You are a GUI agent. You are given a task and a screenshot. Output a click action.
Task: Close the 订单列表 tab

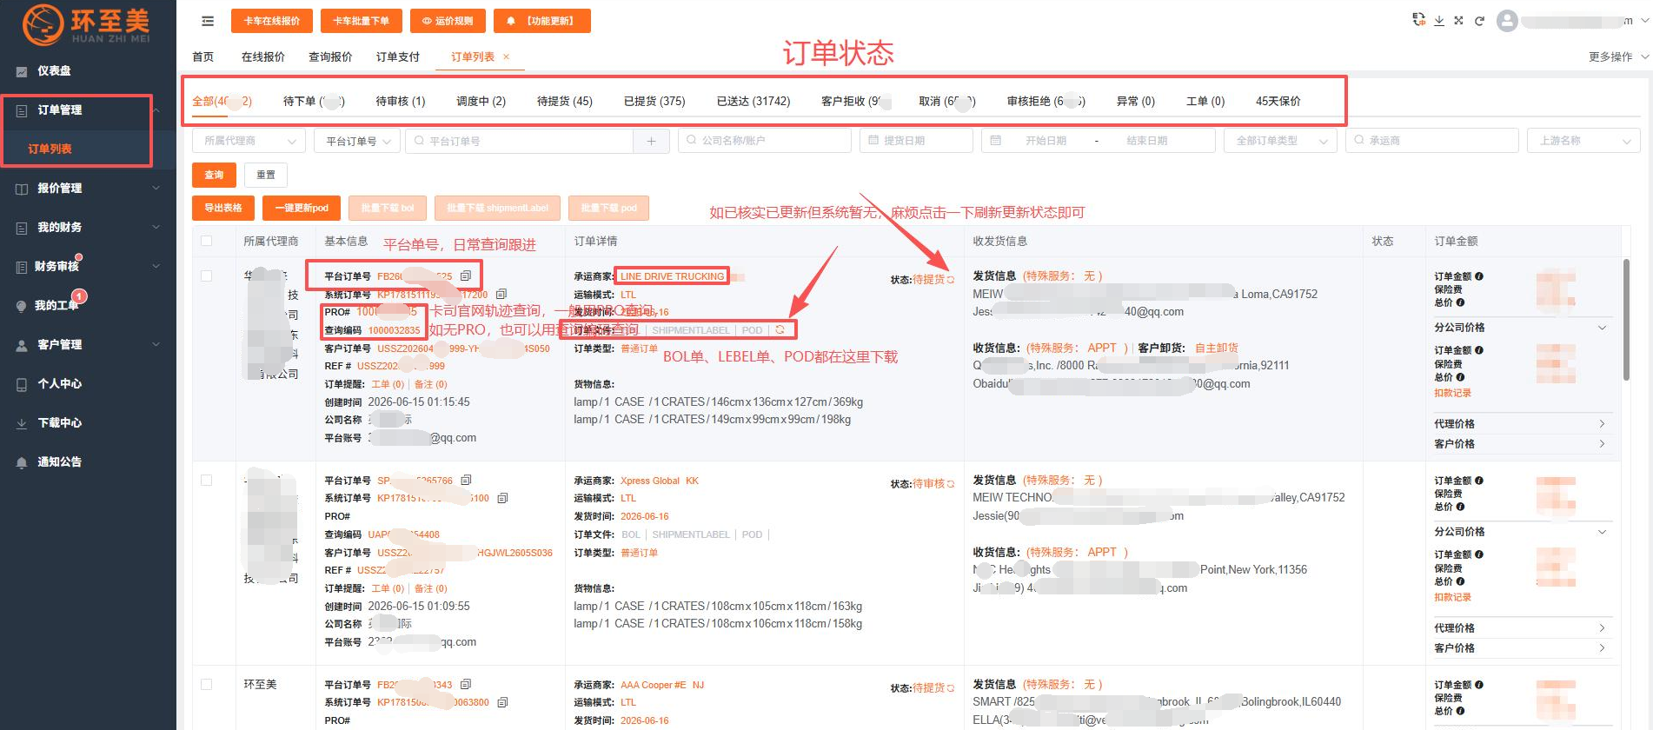[x=506, y=56]
